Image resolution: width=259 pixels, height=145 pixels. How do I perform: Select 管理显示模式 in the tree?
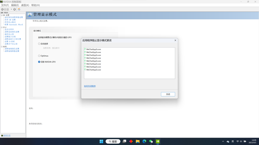[x=10, y=22]
